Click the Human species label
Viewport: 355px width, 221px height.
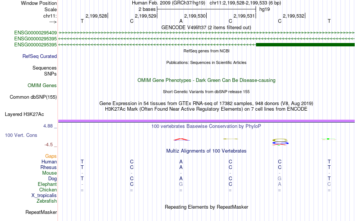[49, 162]
